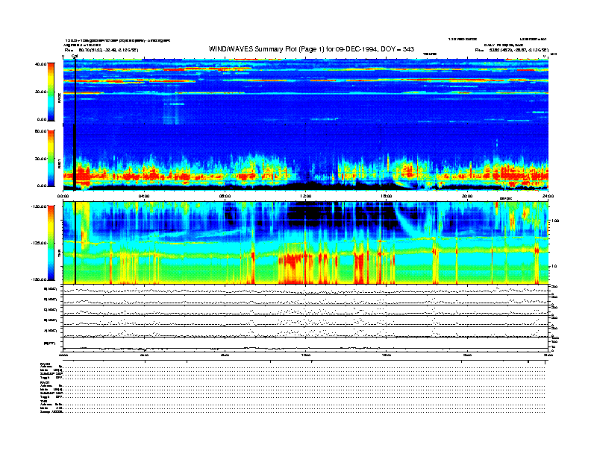
Task: Click the RAD2 spectrogram color bar
Action: tap(51, 91)
